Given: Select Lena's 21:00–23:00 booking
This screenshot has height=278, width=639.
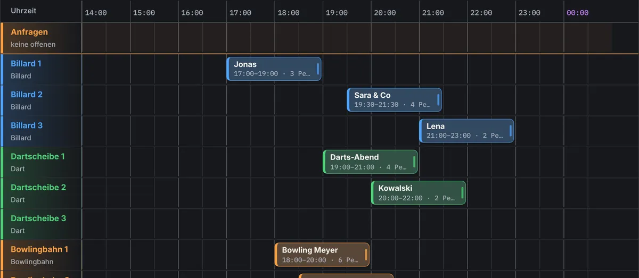Looking at the screenshot, I should pyautogui.click(x=466, y=130).
